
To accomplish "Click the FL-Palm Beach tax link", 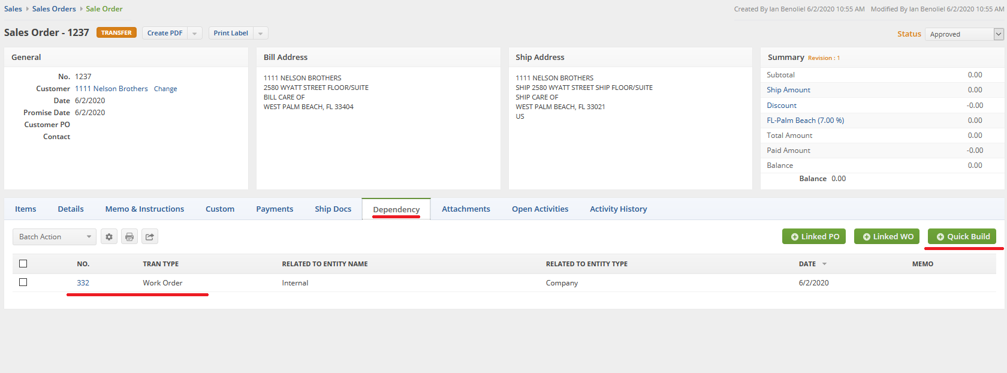I will tap(806, 121).
